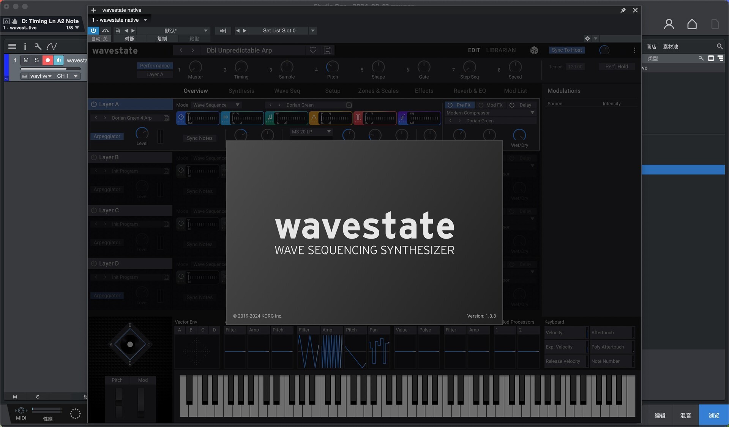Screen dimensions: 729x427
Task: Open the Mod List tab
Action: coord(515,91)
